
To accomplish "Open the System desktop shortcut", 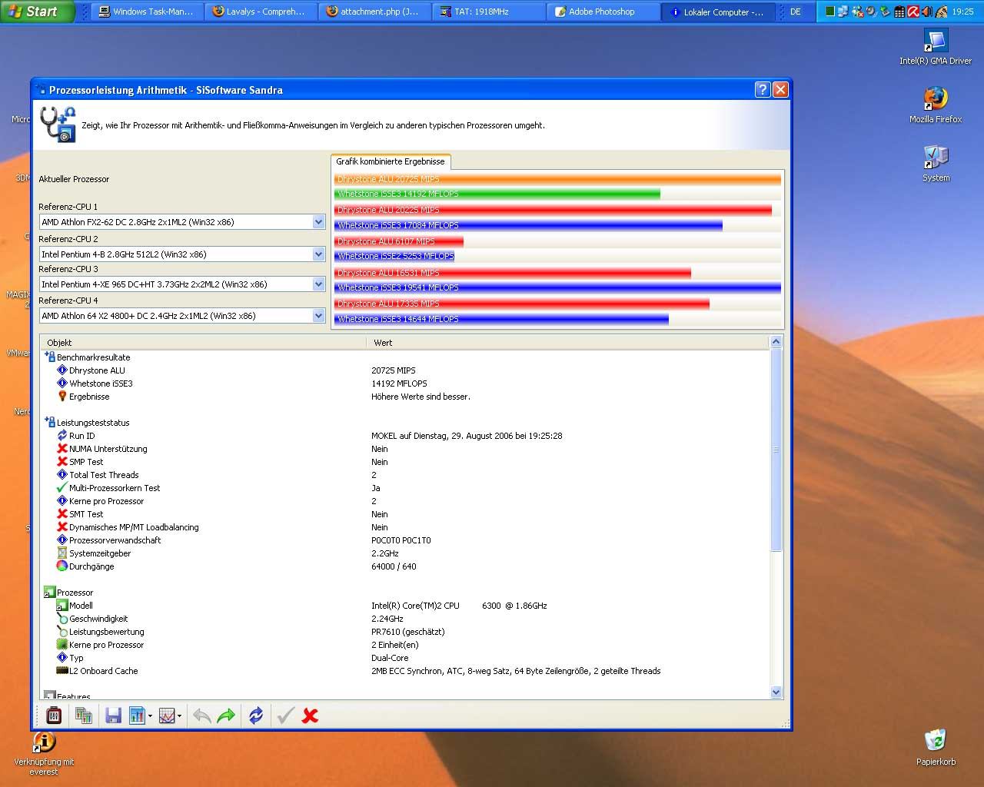I will click(936, 163).
